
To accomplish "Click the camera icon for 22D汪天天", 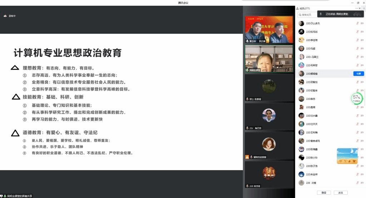I will [x=363, y=124].
